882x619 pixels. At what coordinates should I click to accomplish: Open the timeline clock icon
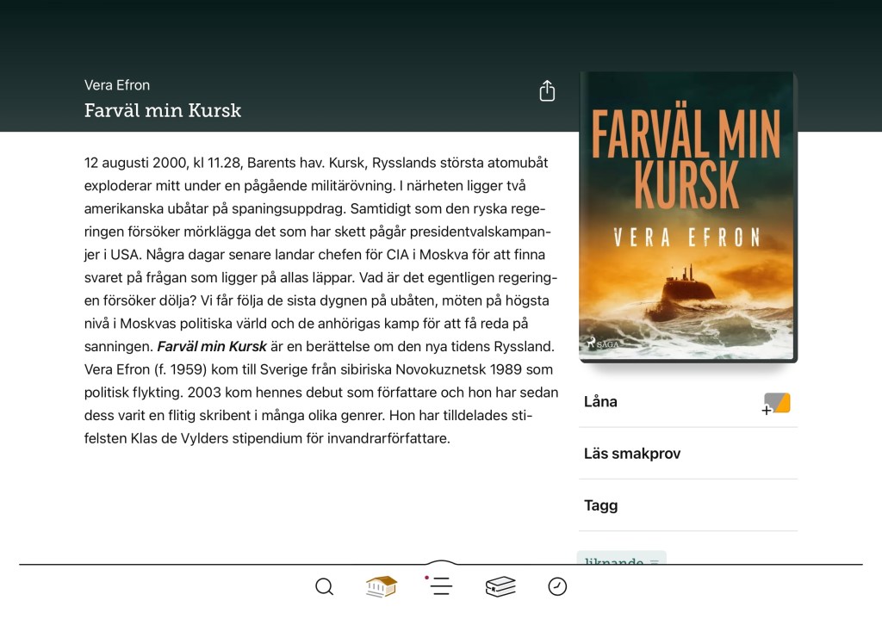point(557,586)
